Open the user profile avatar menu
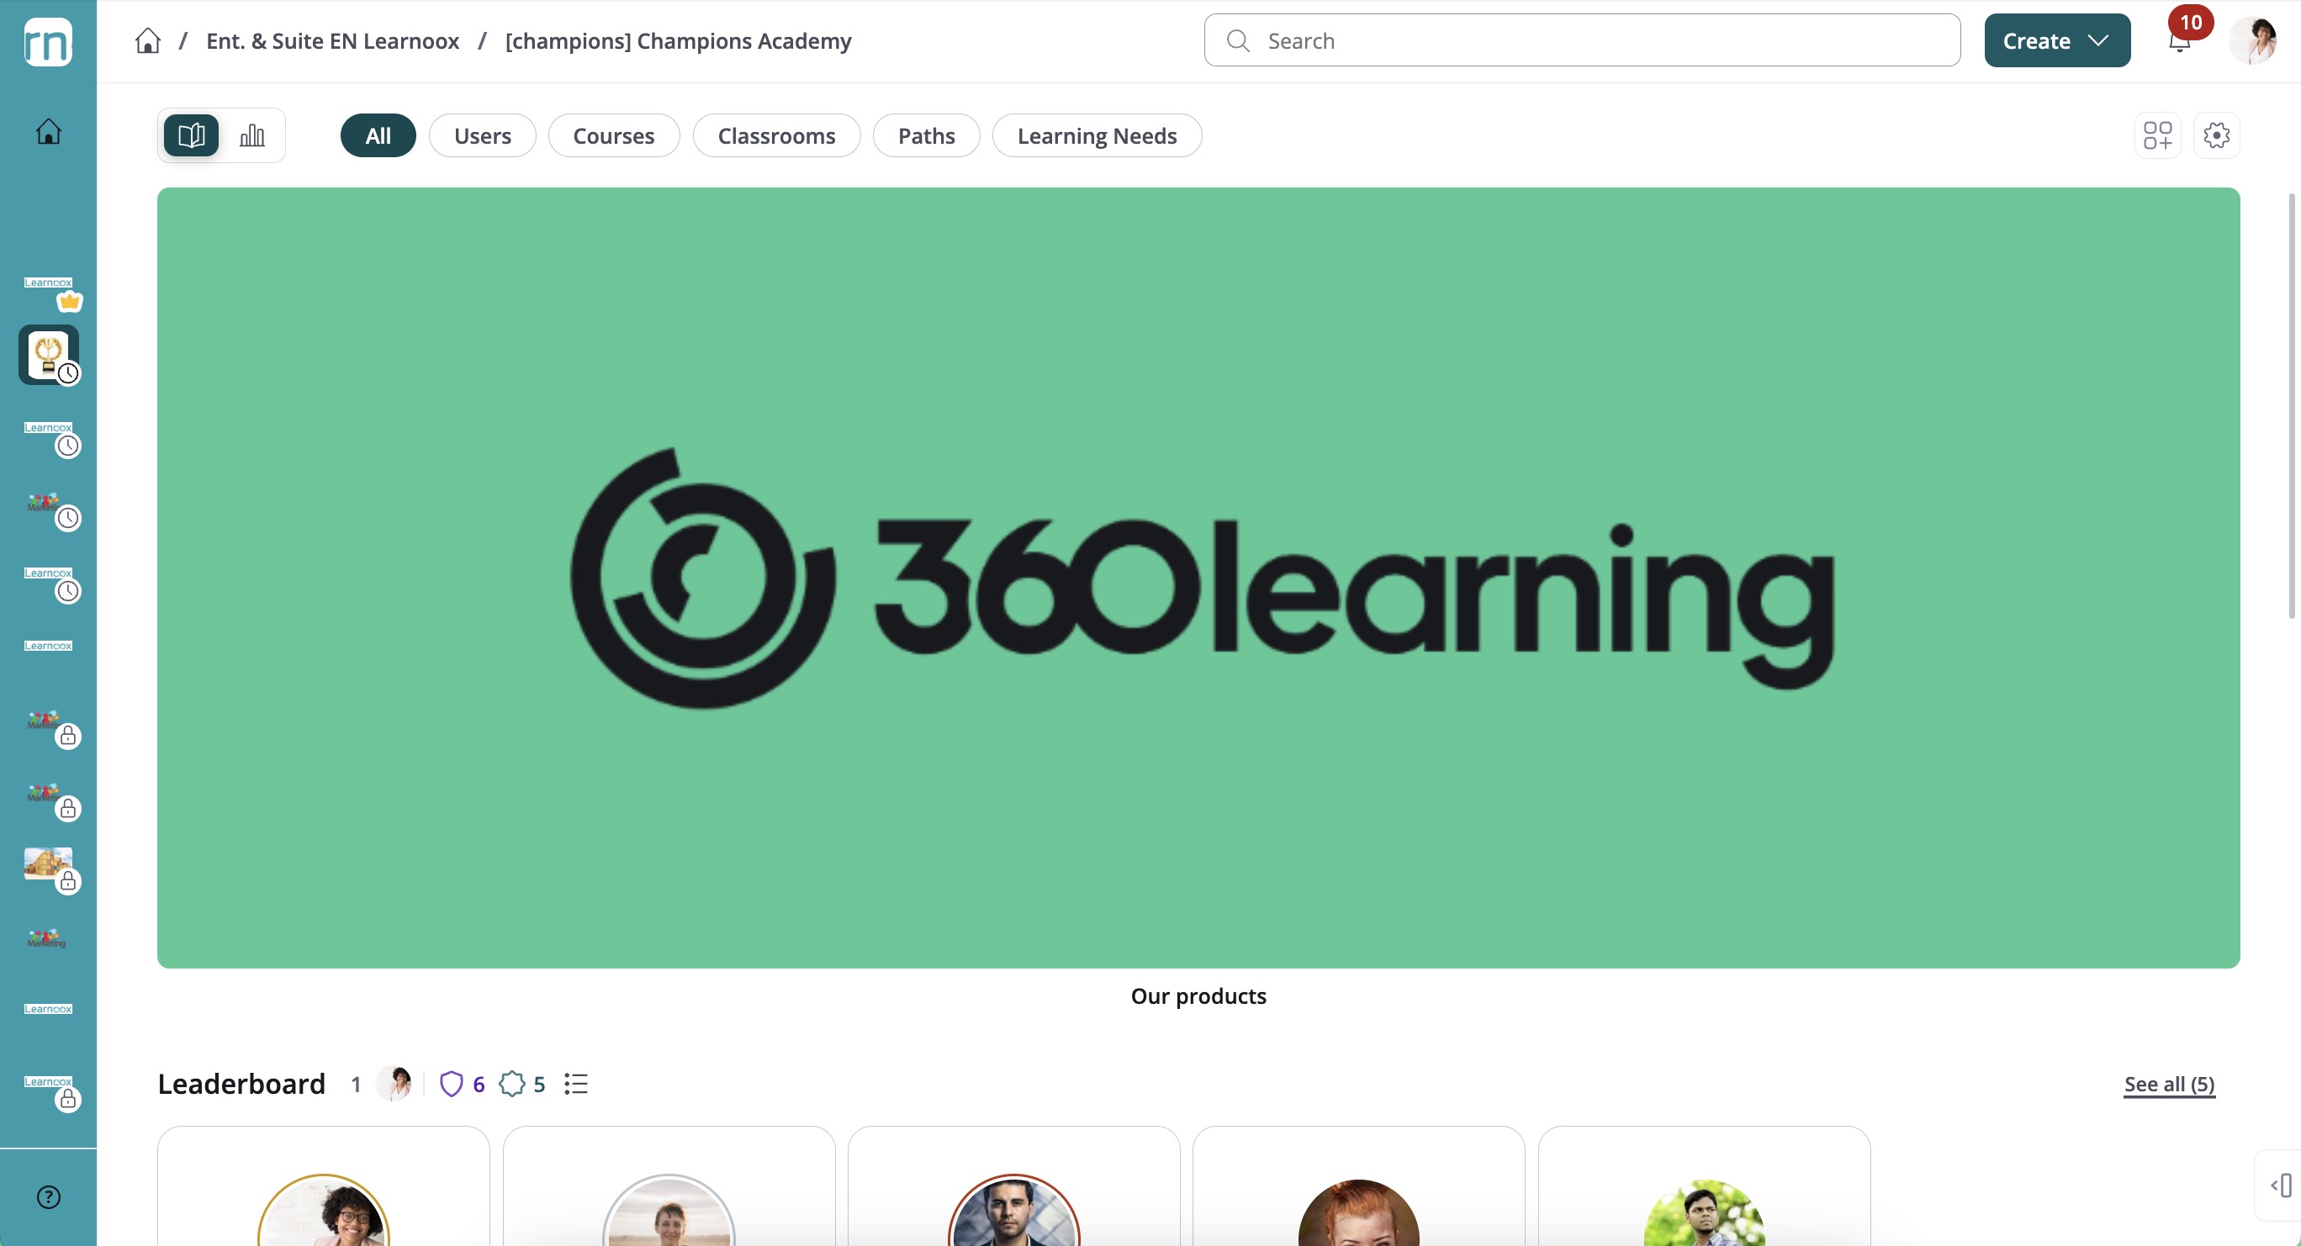 coord(2253,41)
